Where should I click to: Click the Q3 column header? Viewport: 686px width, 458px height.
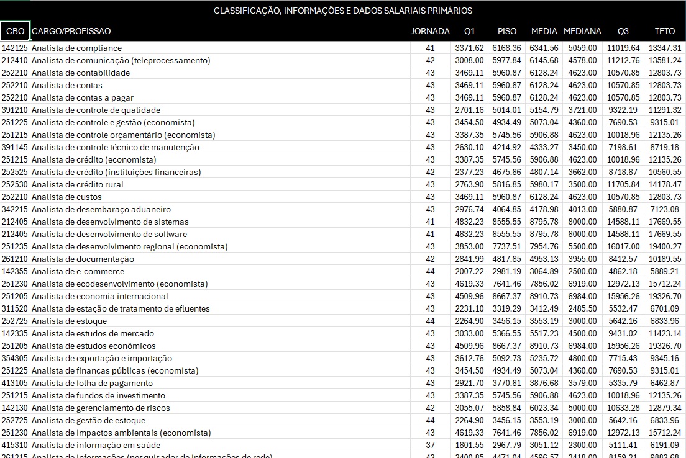(x=623, y=31)
